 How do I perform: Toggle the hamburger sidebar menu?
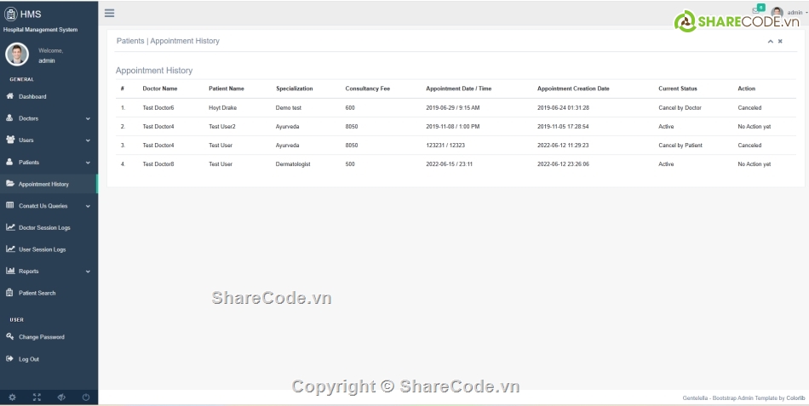[109, 13]
